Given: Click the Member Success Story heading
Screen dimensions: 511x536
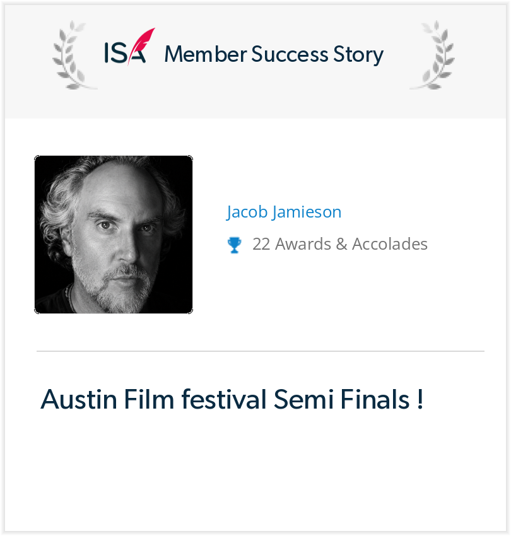Looking at the screenshot, I should click(x=274, y=55).
